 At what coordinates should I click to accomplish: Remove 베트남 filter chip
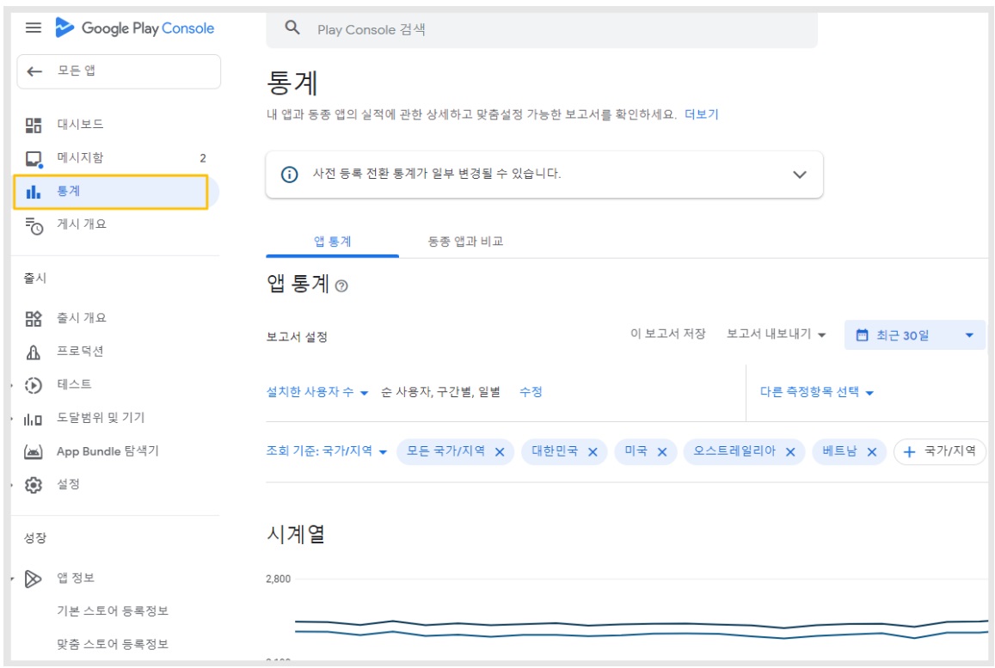click(x=872, y=452)
